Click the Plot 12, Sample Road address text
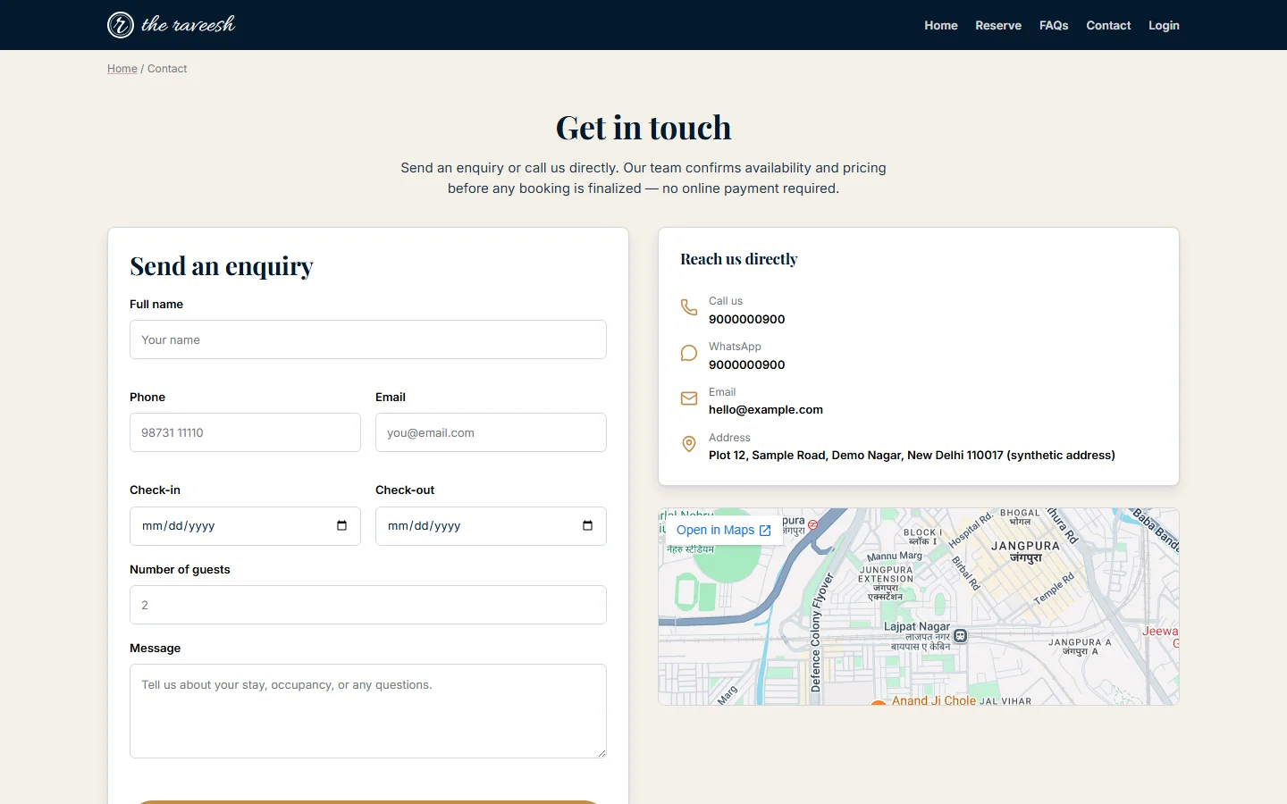 (912, 456)
